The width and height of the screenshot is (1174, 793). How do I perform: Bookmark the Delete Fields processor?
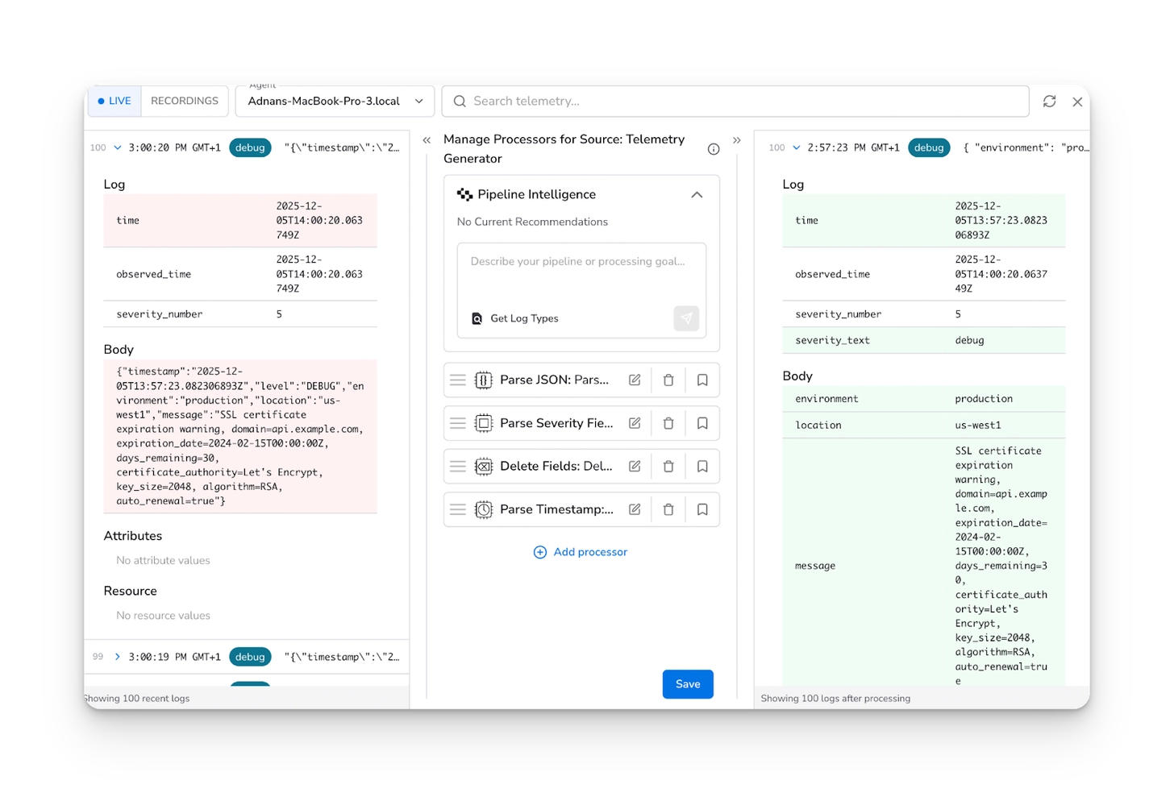tap(702, 467)
